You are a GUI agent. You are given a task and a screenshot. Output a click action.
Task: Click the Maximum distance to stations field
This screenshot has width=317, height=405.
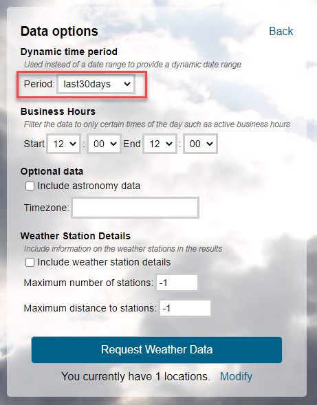(185, 308)
